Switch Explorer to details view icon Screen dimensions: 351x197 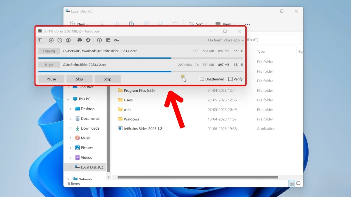292,184
